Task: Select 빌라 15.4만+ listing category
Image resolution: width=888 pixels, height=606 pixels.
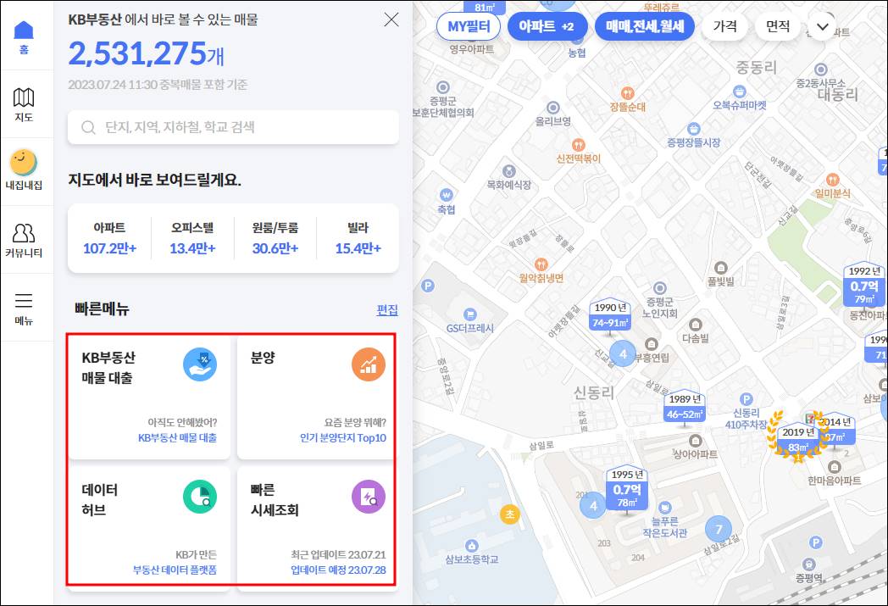Action: click(358, 238)
